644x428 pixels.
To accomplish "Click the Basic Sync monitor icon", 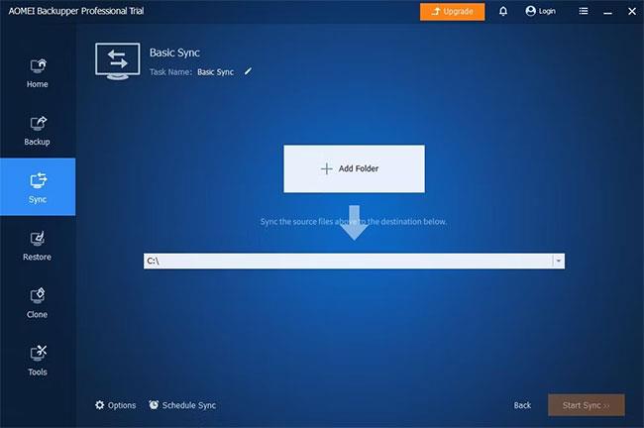I will click(118, 61).
